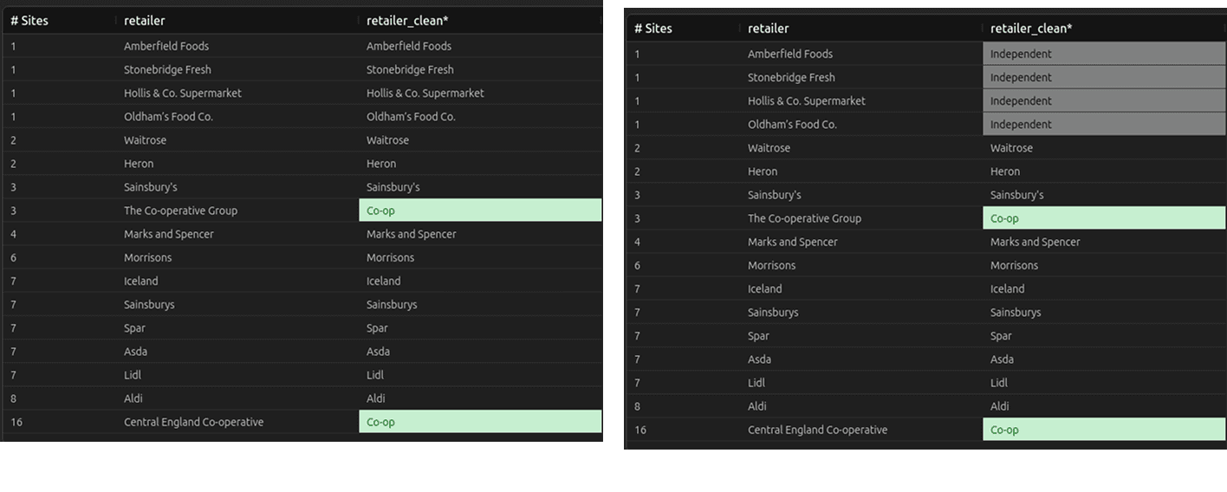Select the Waitrose retailer cell in the right table
Image resolution: width=1227 pixels, height=492 pixels.
click(x=769, y=148)
